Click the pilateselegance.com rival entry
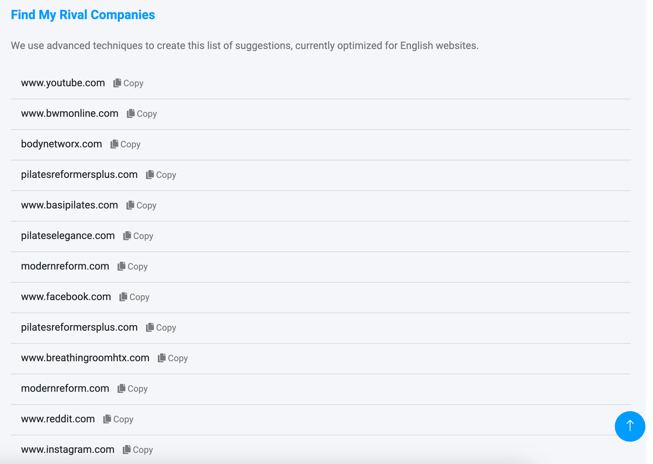 pos(68,236)
